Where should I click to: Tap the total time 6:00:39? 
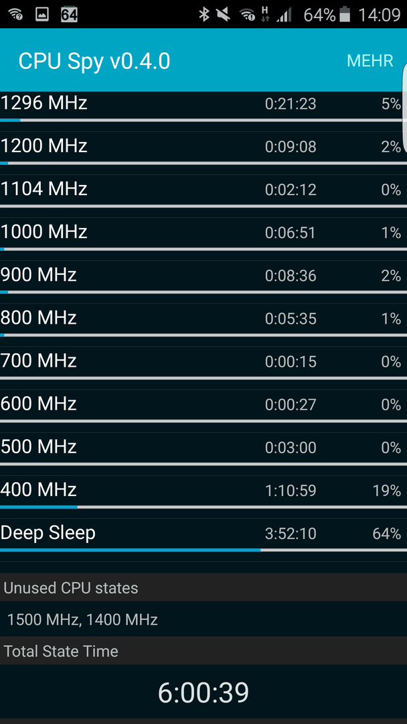click(x=203, y=692)
